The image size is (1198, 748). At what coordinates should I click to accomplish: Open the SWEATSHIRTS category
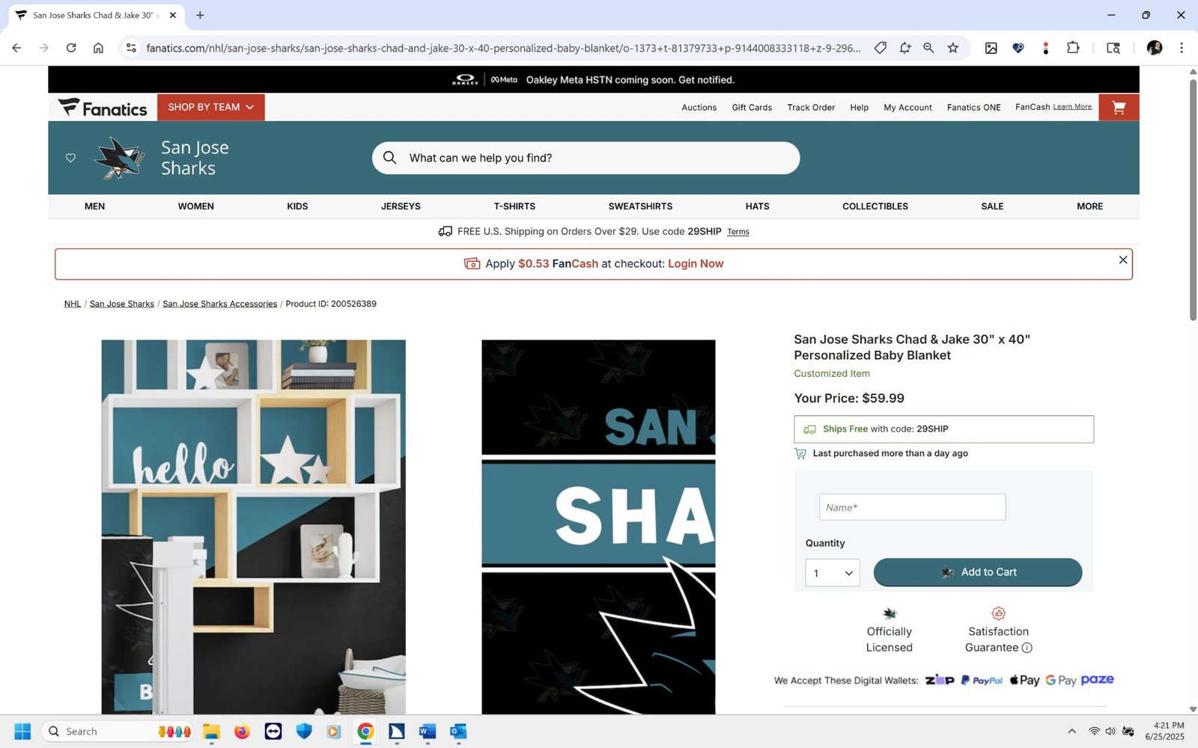(x=640, y=206)
